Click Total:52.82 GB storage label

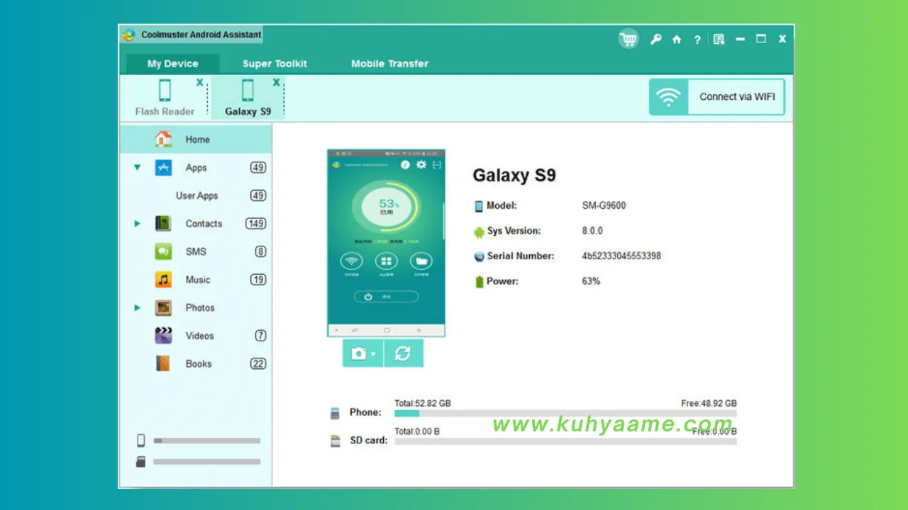[x=423, y=403]
